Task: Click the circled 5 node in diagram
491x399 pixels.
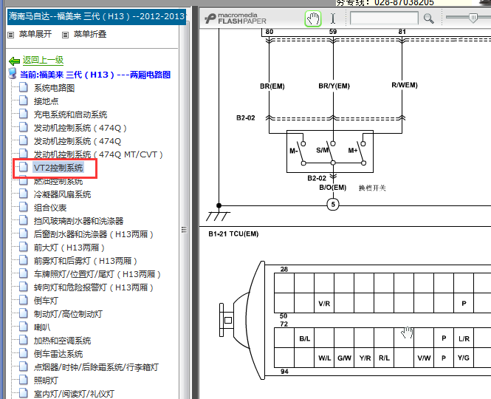Action: coord(333,205)
